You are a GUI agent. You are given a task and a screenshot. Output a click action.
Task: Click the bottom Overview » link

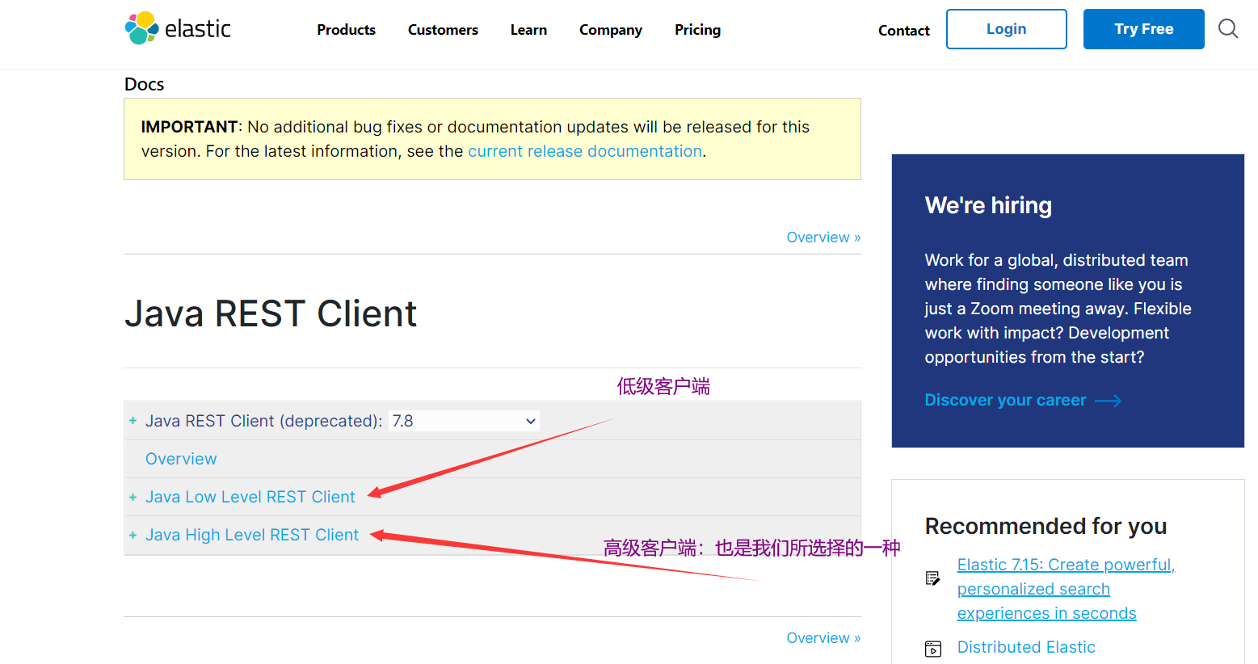coord(823,638)
